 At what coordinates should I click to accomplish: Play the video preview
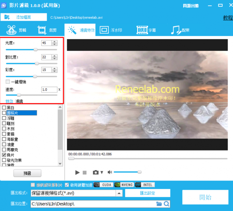point(77,172)
